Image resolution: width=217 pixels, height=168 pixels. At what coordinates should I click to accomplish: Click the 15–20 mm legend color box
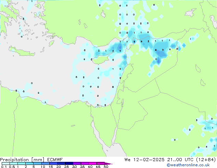(53, 164)
